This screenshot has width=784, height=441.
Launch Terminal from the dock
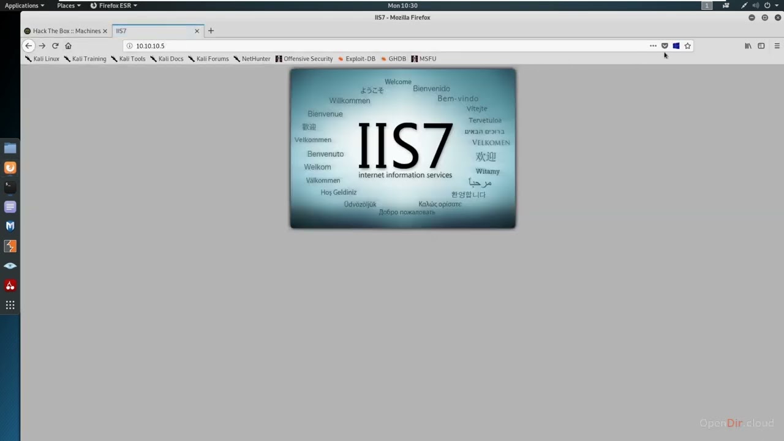pos(10,187)
